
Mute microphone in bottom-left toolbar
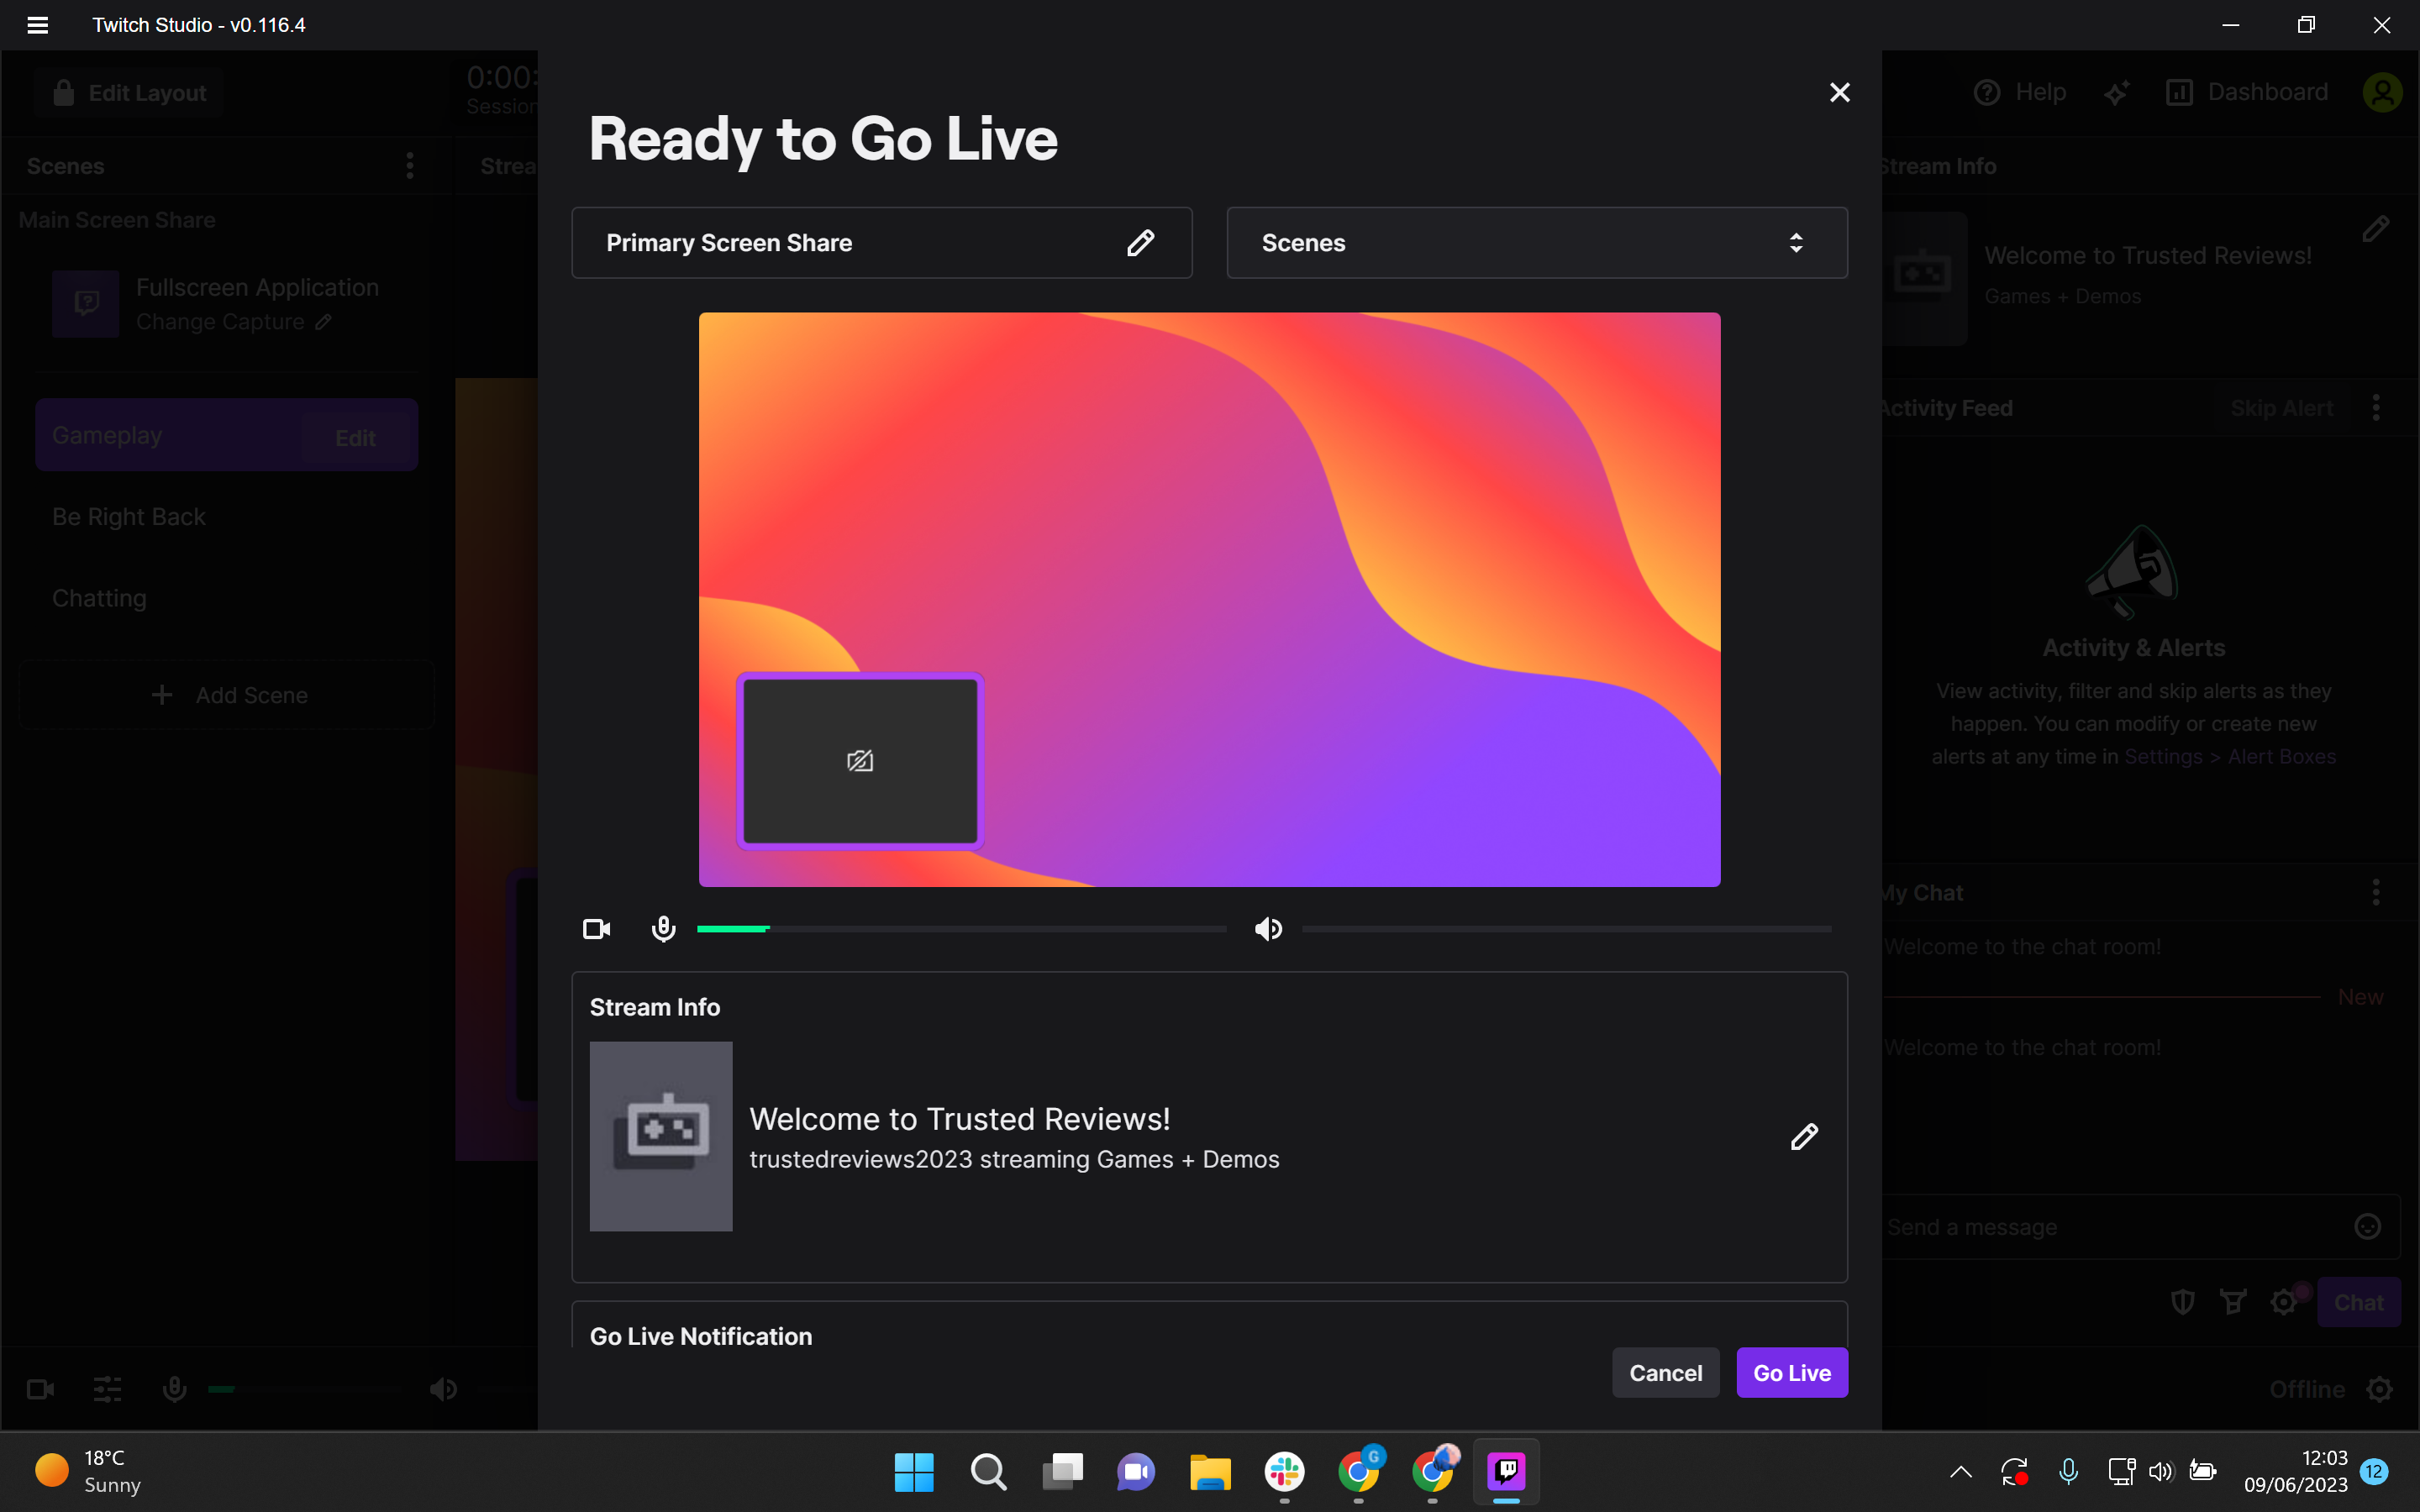click(x=174, y=1389)
